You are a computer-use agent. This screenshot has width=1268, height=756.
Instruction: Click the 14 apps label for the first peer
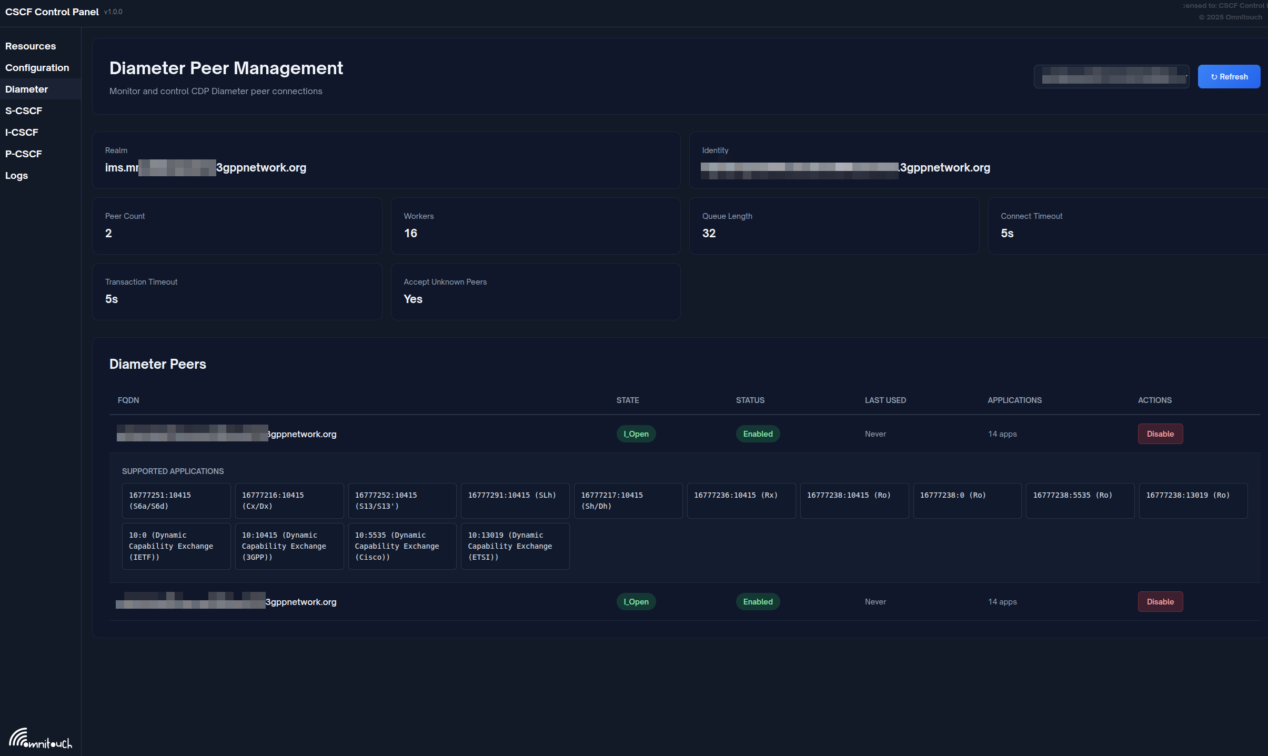(x=1002, y=434)
